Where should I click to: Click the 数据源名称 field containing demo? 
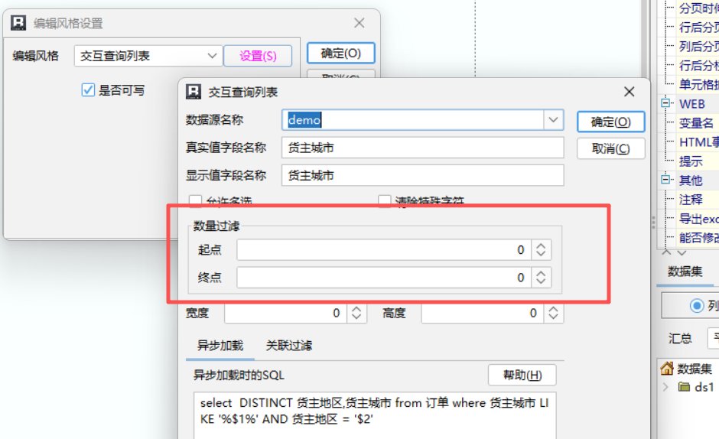point(413,120)
